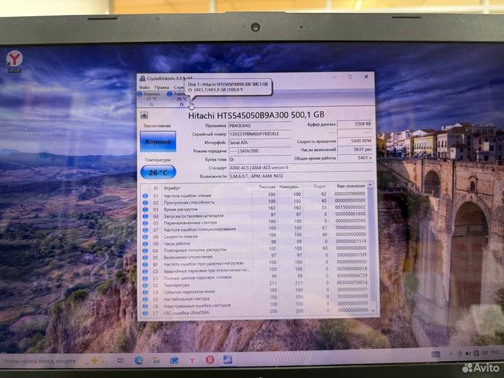Image resolution: width=504 pixels, height=378 pixels.
Task: Click status circle for attribute 01 row
Action: click(x=145, y=196)
